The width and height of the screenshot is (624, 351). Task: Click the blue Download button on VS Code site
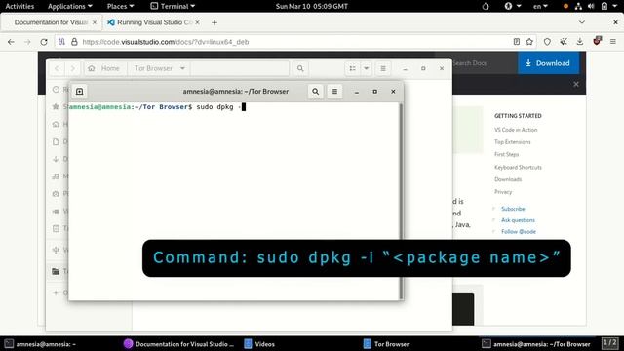548,62
